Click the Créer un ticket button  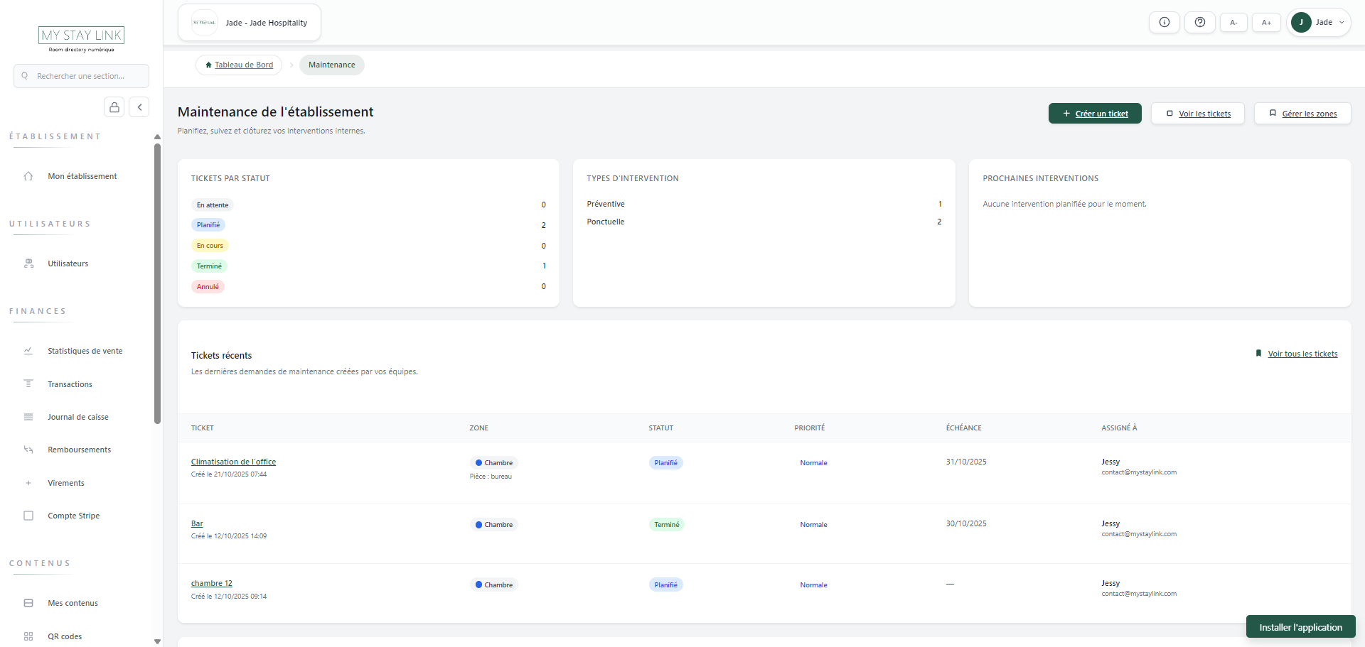[1095, 113]
